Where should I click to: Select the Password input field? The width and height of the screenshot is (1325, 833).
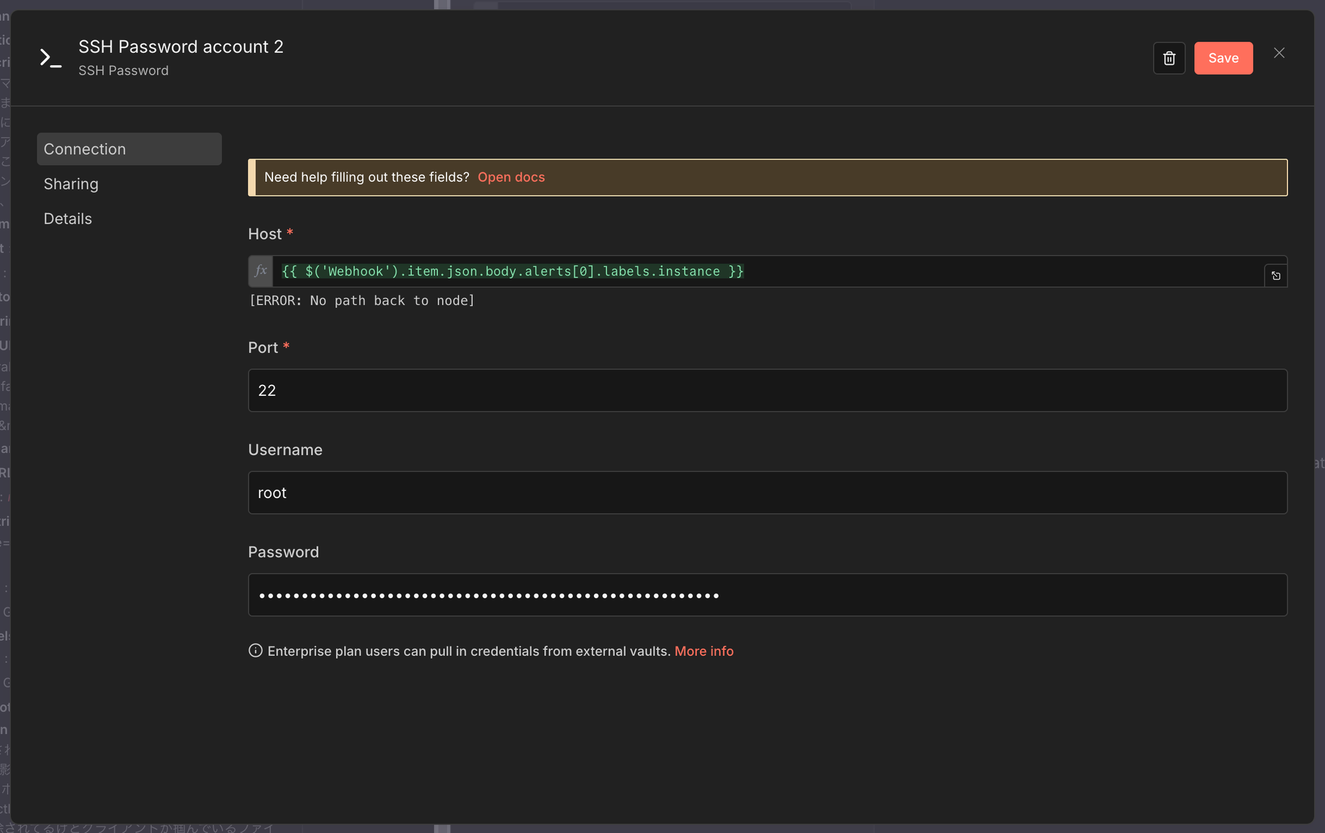coord(767,595)
